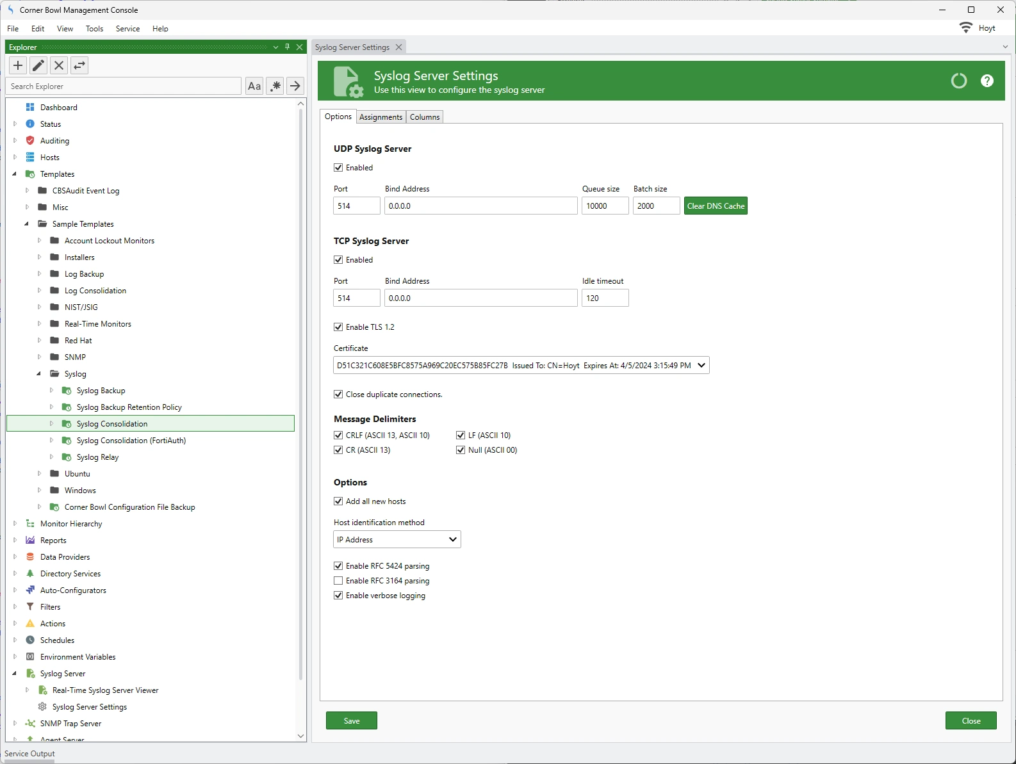Click the refresh circle icon in green header
Screen dimensions: 1016x764
pyautogui.click(x=958, y=81)
